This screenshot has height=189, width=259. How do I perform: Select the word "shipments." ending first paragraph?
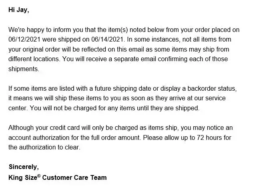pyautogui.click(x=24, y=69)
